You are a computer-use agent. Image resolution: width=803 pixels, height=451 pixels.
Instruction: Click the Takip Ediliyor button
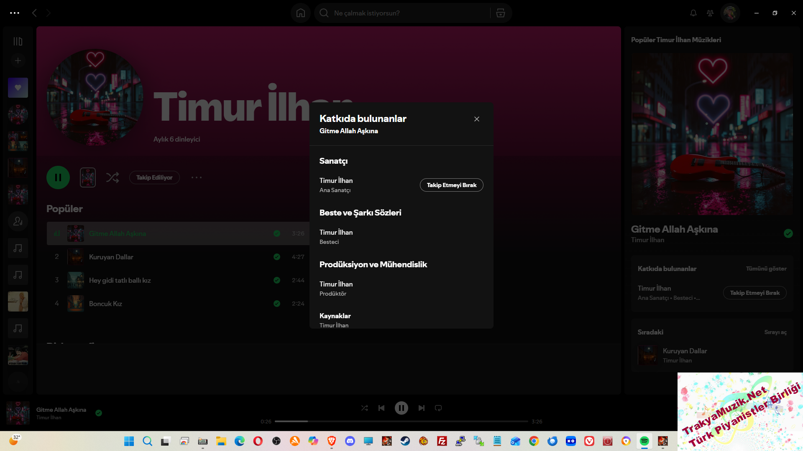point(154,177)
